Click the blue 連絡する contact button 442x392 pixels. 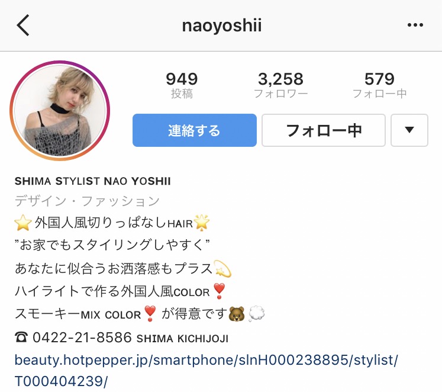195,130
